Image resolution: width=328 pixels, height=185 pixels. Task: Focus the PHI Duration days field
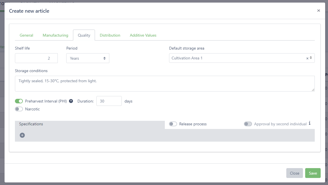[x=109, y=101]
